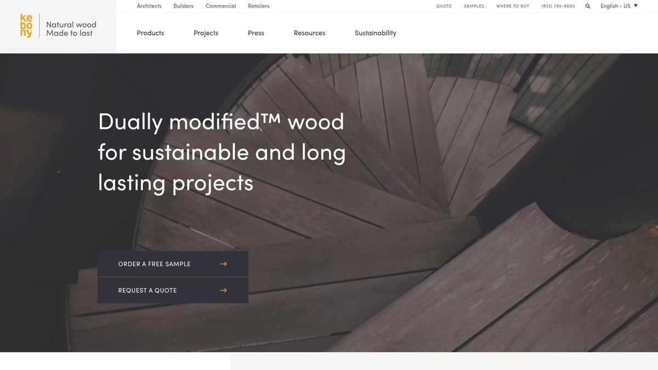Open the Projects menu
The width and height of the screenshot is (658, 370).
point(206,33)
